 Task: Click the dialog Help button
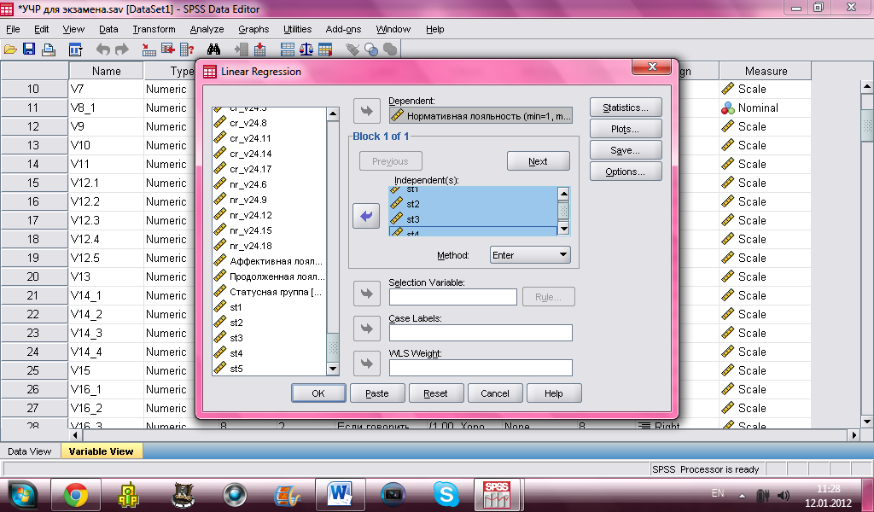pyautogui.click(x=553, y=393)
